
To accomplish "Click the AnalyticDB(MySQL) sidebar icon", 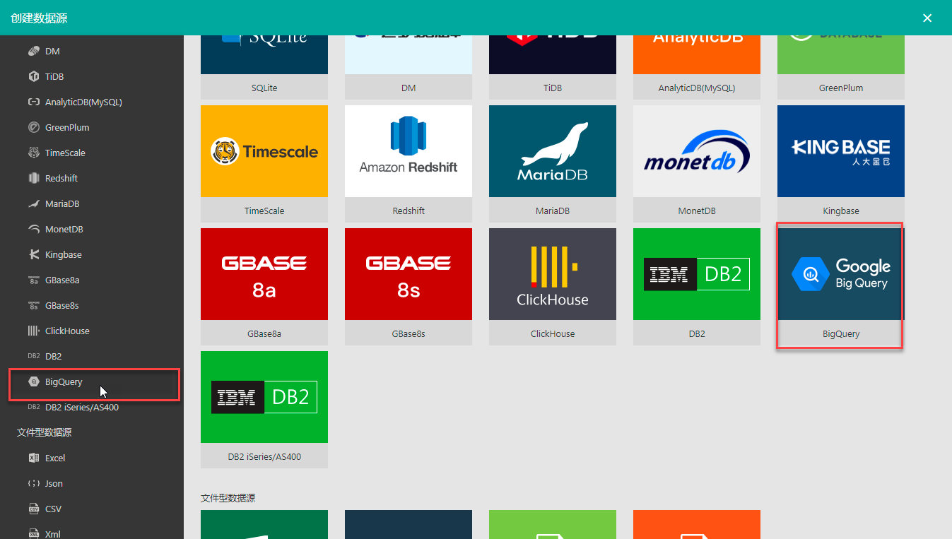I will click(x=33, y=102).
